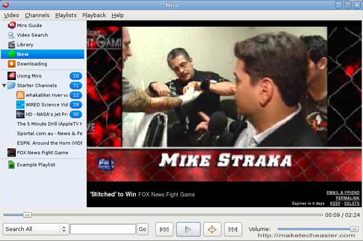Click the Using Miro channel icon
Viewport: 363px width, 241px height.
click(11, 76)
